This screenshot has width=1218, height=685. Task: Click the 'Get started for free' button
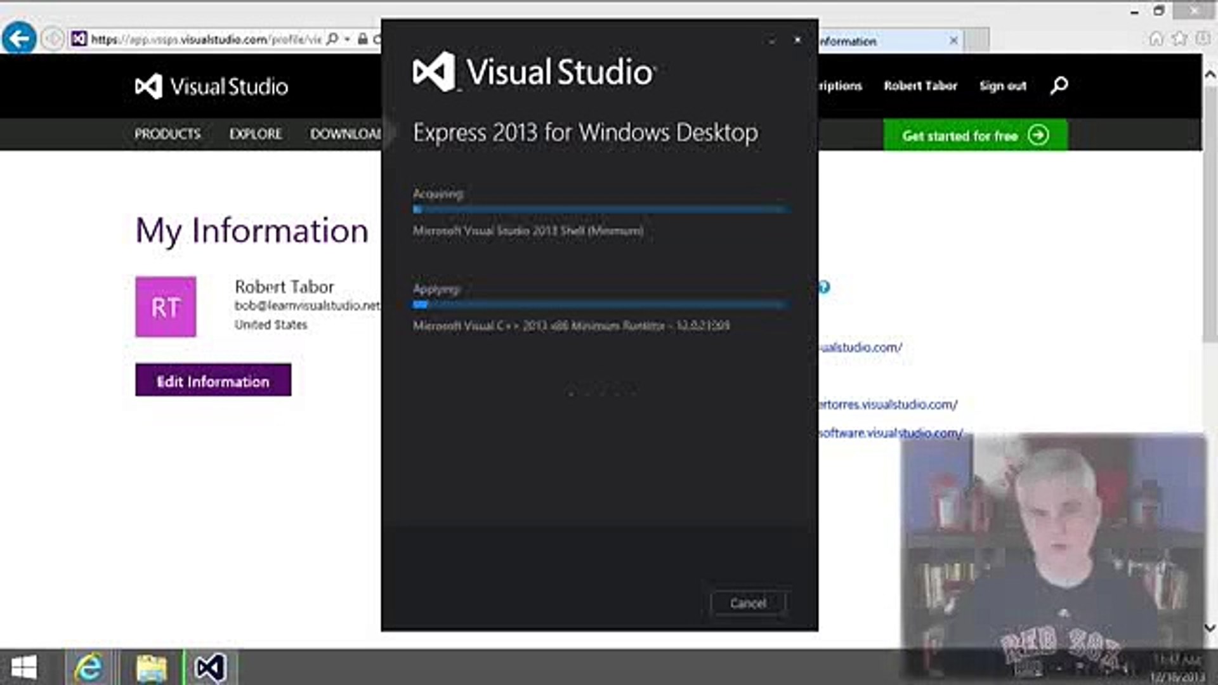coord(975,135)
